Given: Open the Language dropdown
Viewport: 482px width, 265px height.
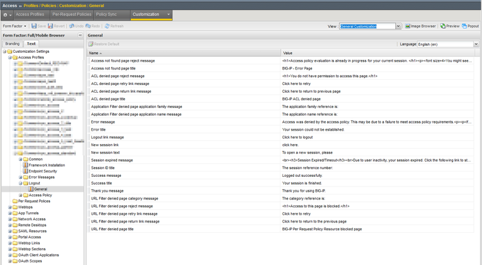Looking at the screenshot, I should click(x=476, y=44).
